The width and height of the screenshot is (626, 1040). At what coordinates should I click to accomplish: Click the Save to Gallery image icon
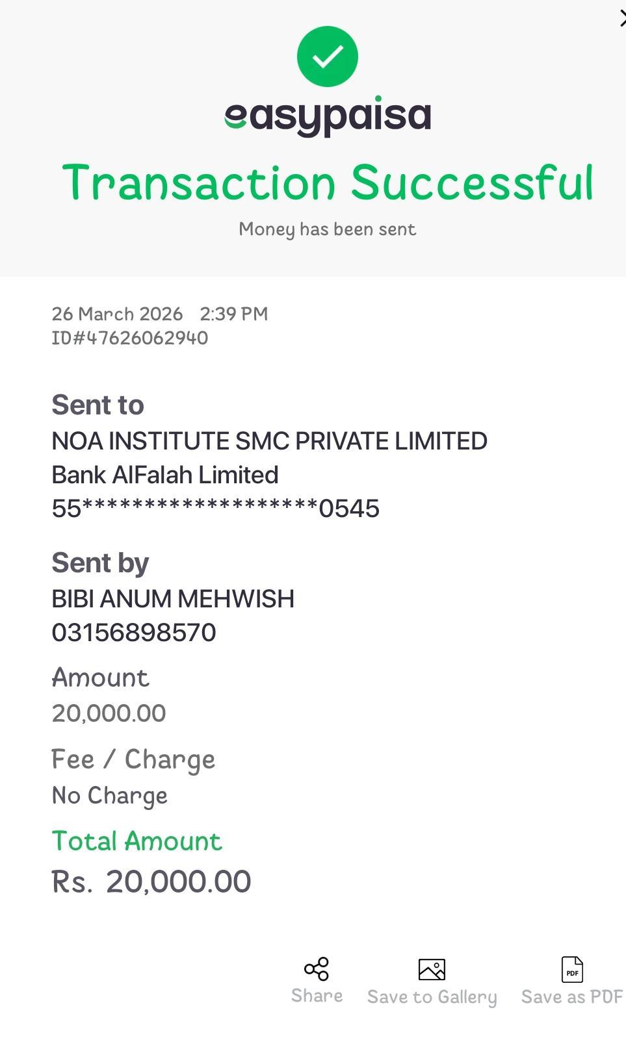pyautogui.click(x=432, y=969)
